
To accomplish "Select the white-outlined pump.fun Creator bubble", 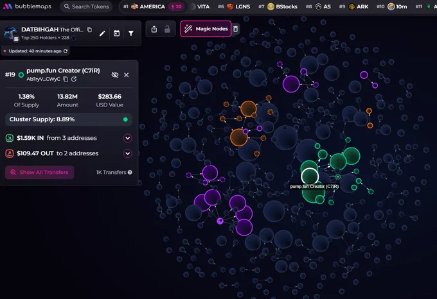I will point(310,176).
